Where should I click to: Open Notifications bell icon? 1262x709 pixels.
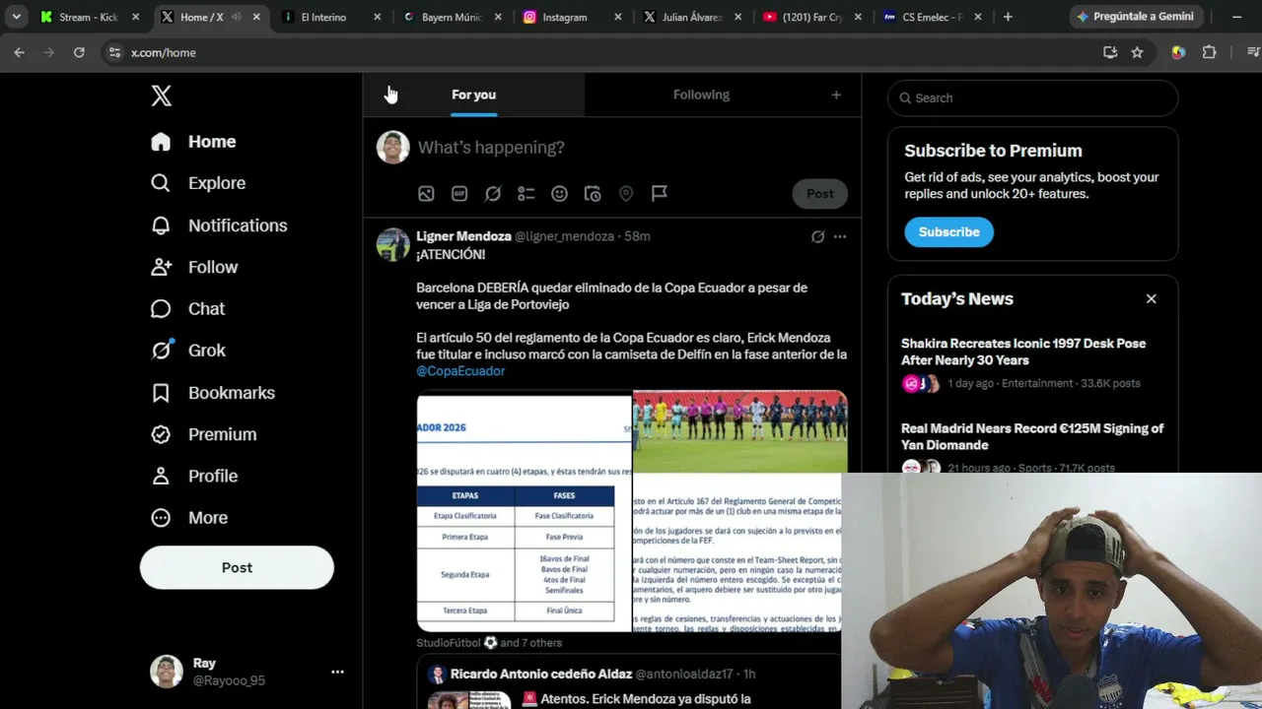pos(161,226)
